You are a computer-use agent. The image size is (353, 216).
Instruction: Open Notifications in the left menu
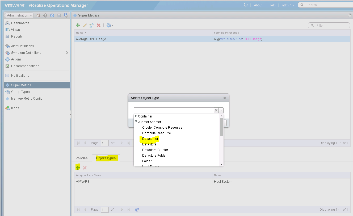pyautogui.click(x=20, y=76)
